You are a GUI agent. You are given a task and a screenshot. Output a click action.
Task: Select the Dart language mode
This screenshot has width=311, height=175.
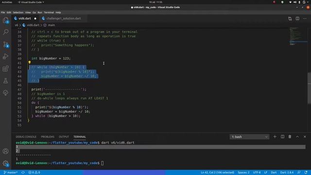[x=274, y=173]
